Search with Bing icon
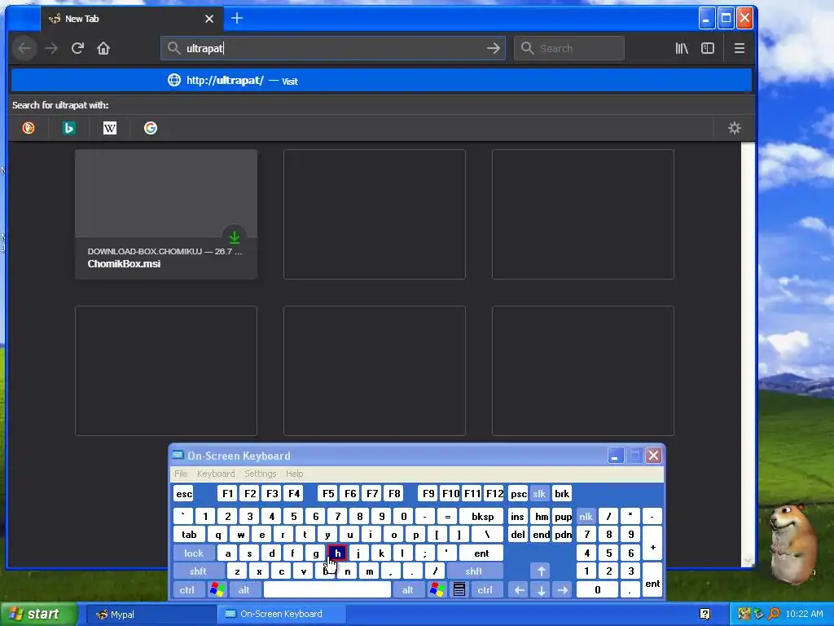834x626 pixels. (68, 128)
